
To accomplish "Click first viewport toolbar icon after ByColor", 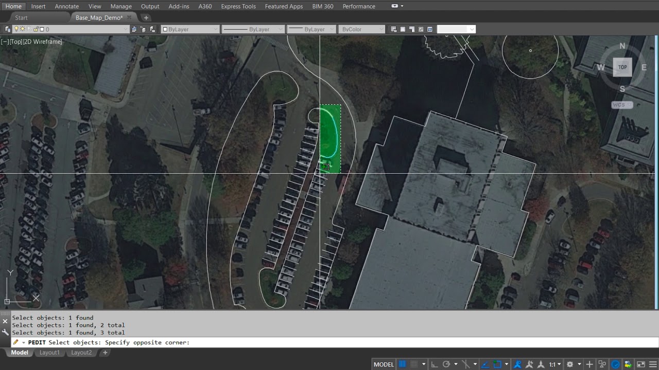I will click(394, 29).
